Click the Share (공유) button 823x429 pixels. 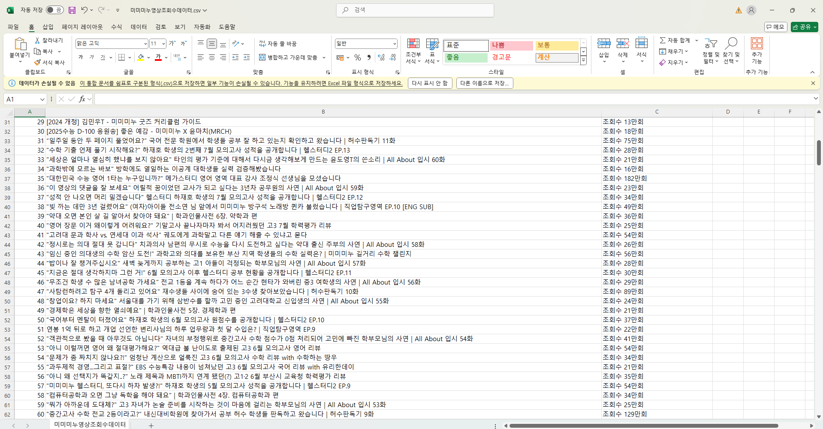(x=804, y=27)
